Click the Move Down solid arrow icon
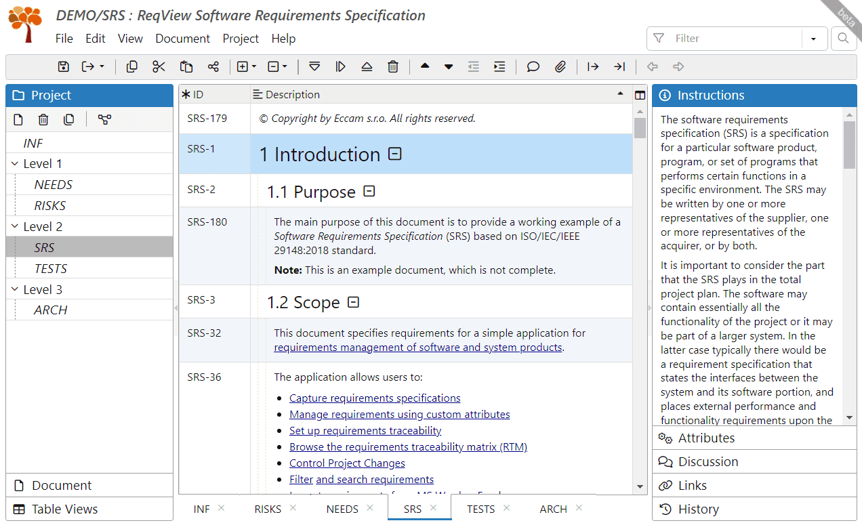Screen dimensions: 862x523 tap(449, 66)
